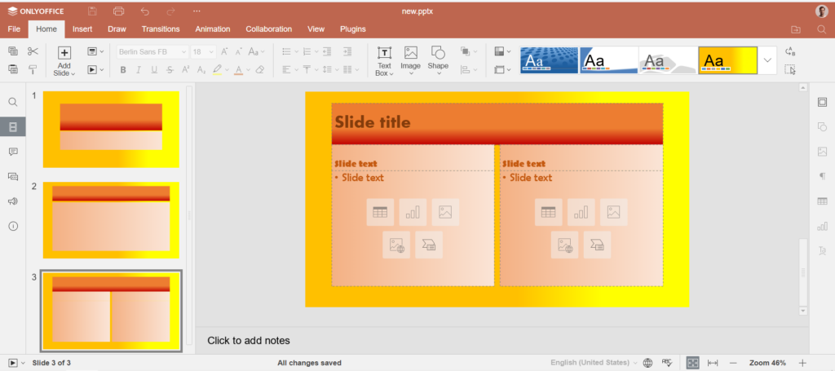Open the Highlight color picker
The image size is (835, 371).
point(220,70)
